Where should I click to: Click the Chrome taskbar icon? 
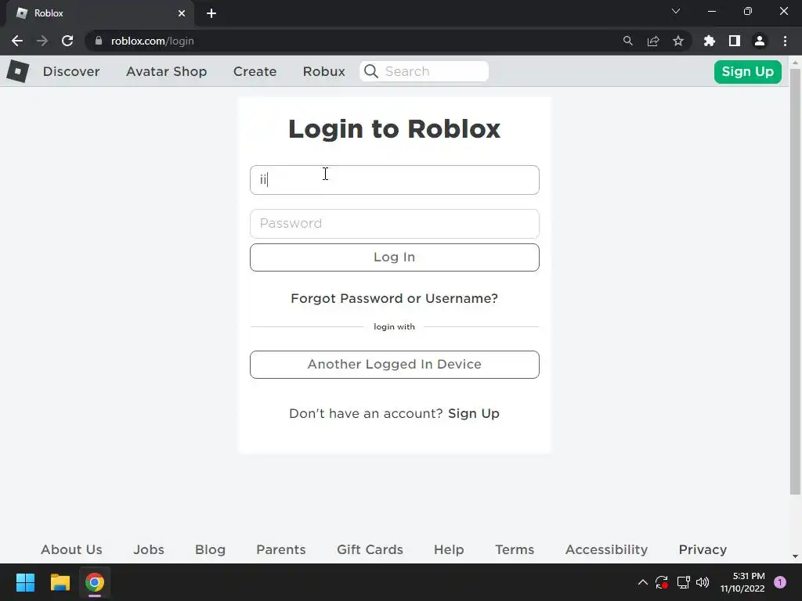pos(95,582)
